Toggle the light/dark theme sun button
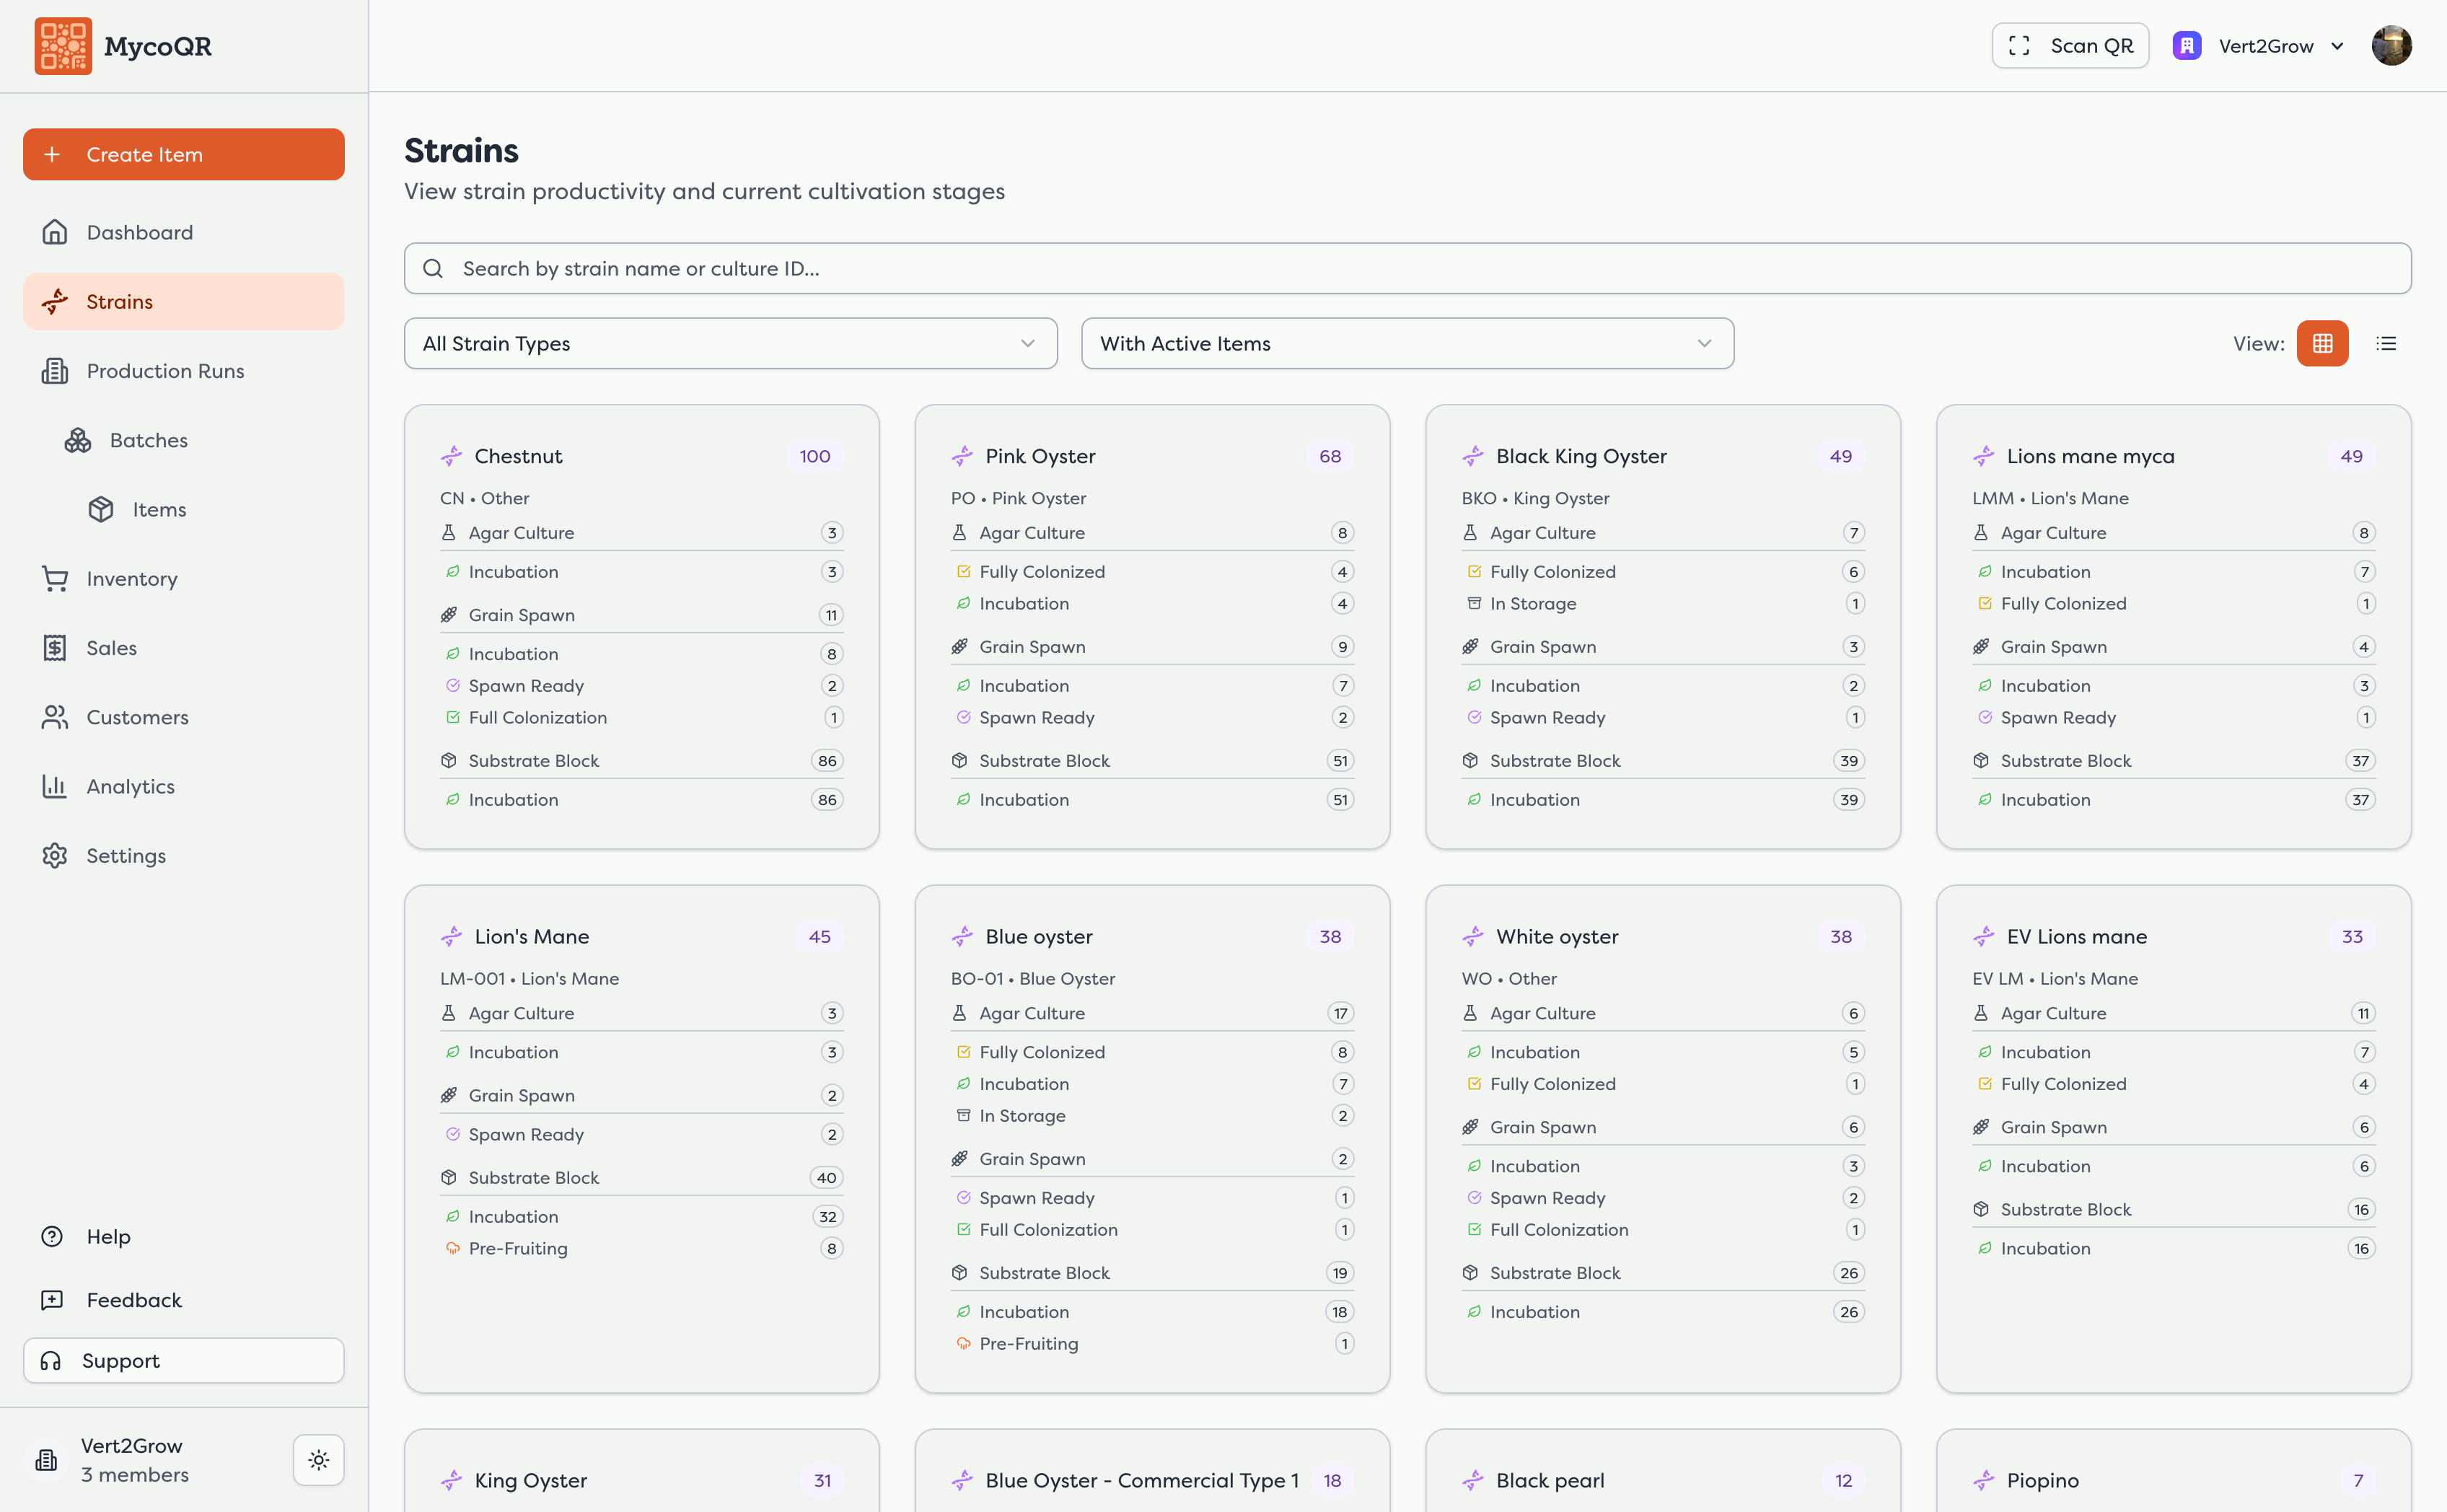 [x=318, y=1459]
